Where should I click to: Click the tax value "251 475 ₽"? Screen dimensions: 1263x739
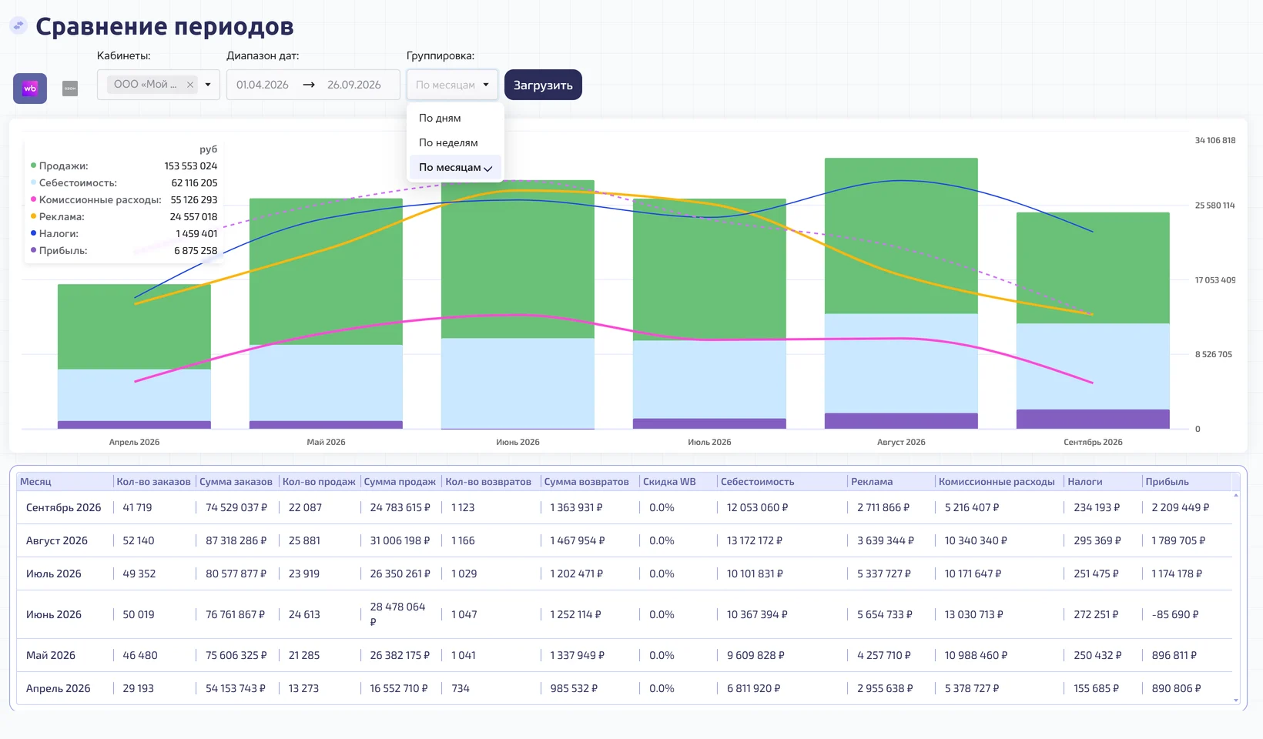(x=1097, y=573)
